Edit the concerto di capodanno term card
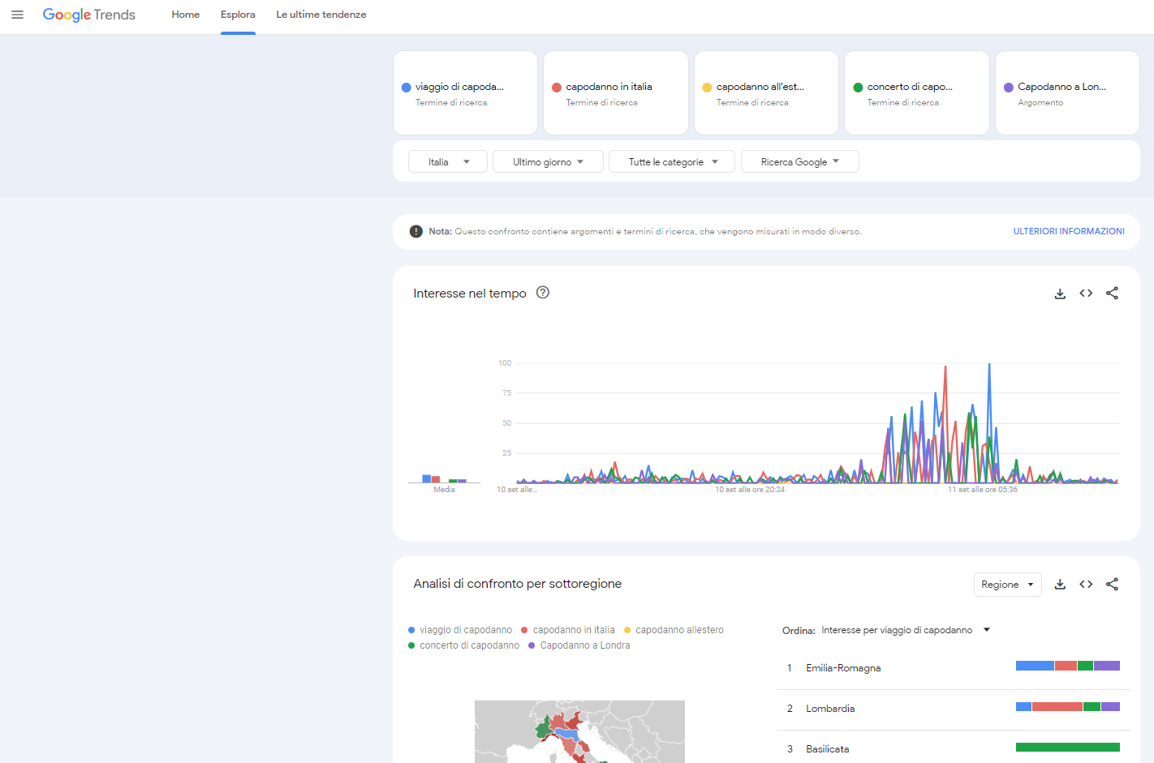 917,93
